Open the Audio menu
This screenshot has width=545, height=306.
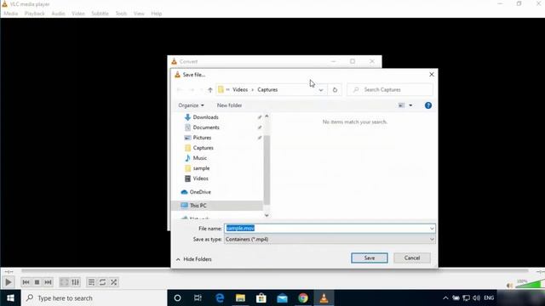[58, 14]
